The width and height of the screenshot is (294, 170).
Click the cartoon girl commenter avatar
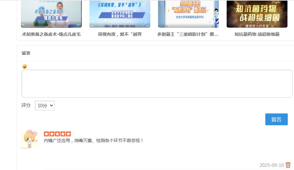coord(30,139)
